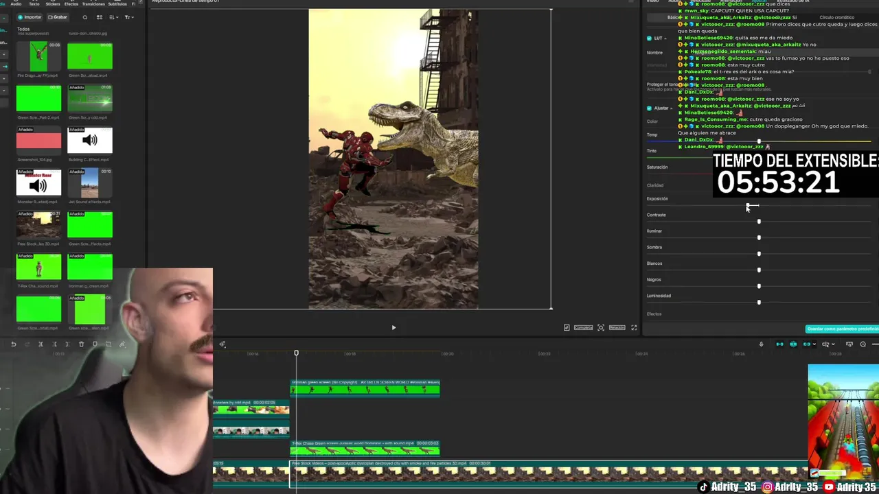Open the media search icon
This screenshot has width=879, height=494.
[85, 17]
